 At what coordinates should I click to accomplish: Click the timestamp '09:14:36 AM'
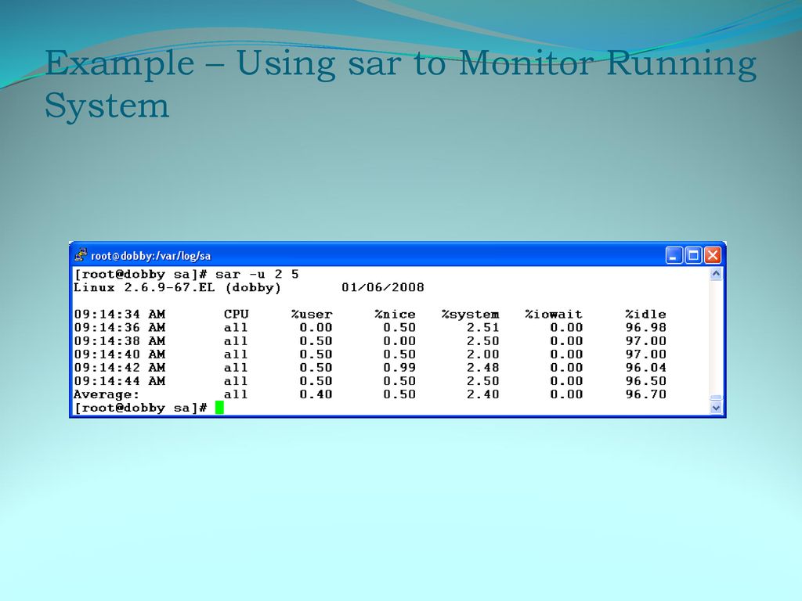(120, 328)
